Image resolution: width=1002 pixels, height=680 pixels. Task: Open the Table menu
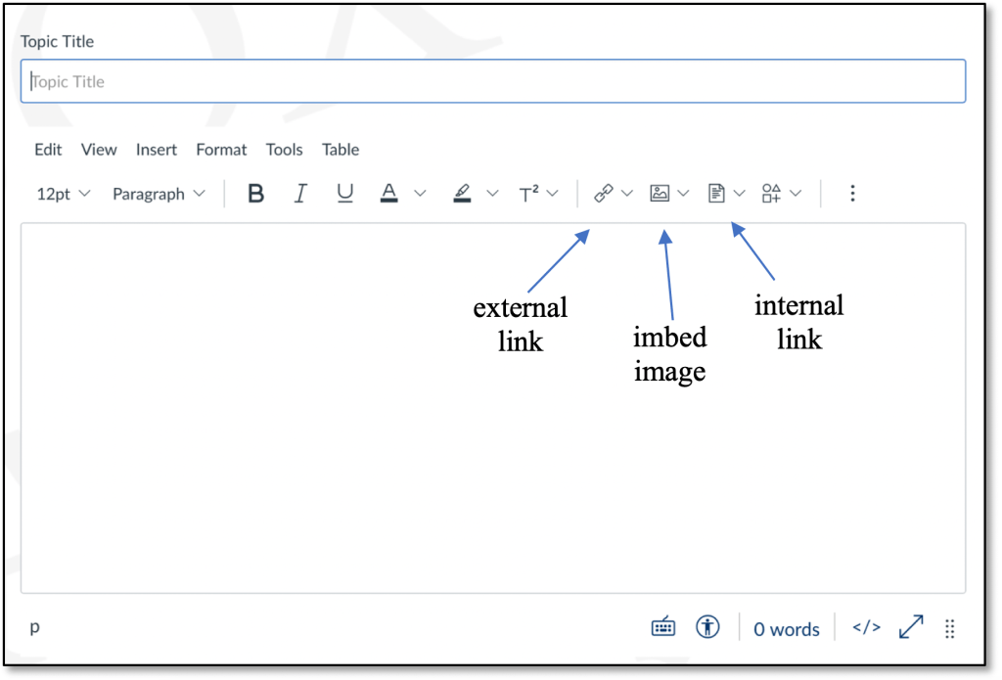pyautogui.click(x=341, y=150)
